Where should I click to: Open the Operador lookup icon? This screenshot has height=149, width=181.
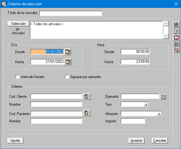163,97
